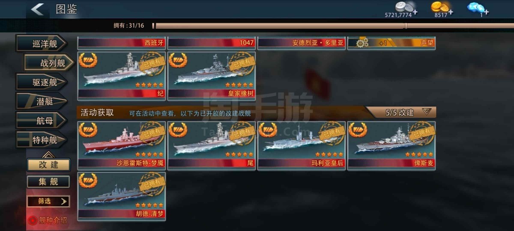Viewport: 514px width, 231px height.
Task: Toggle the 集舰 filter button
Action: pyautogui.click(x=48, y=182)
